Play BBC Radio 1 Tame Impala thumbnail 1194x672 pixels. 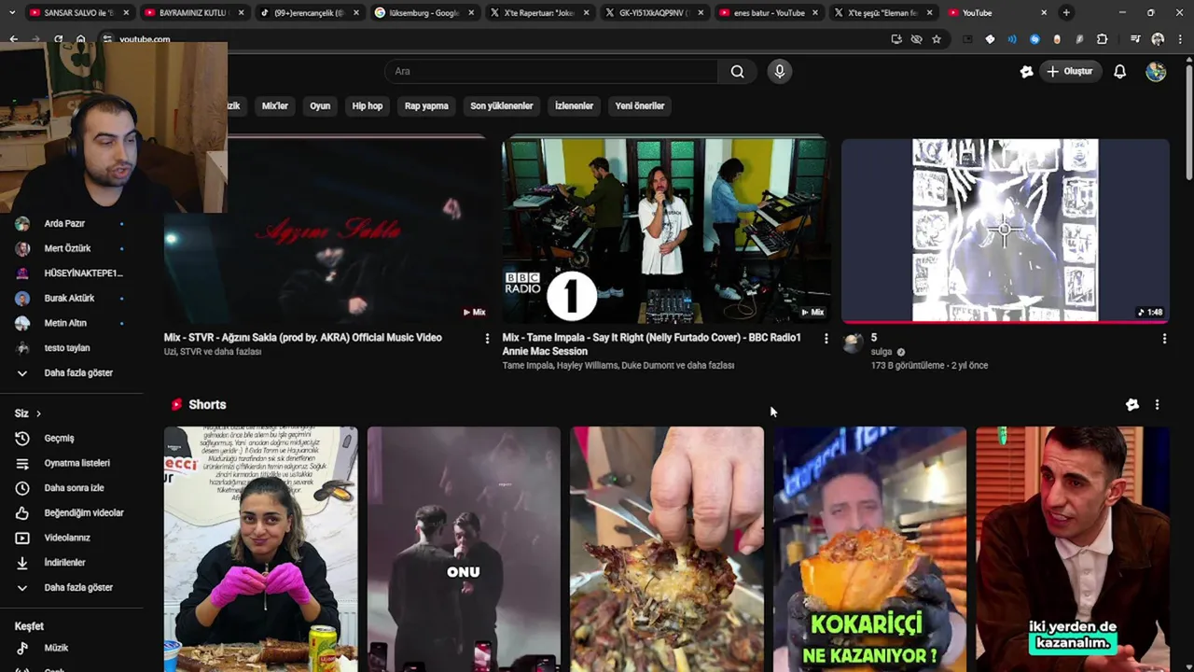pos(666,231)
